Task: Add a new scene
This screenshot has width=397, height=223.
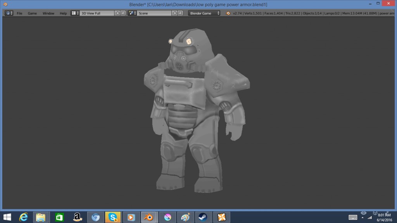Action: coord(175,13)
